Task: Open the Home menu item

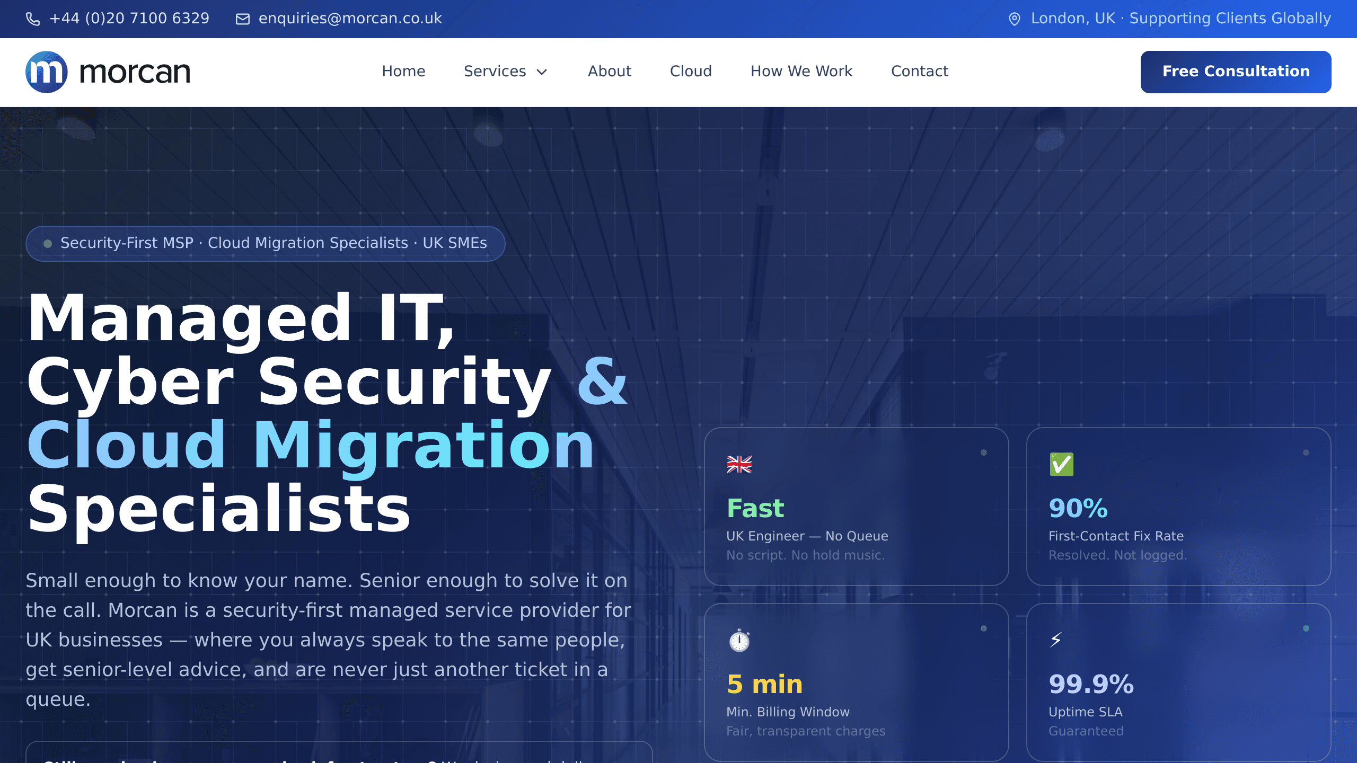Action: (404, 72)
